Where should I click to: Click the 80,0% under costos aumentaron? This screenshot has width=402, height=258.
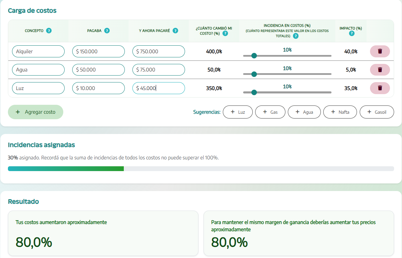click(34, 242)
